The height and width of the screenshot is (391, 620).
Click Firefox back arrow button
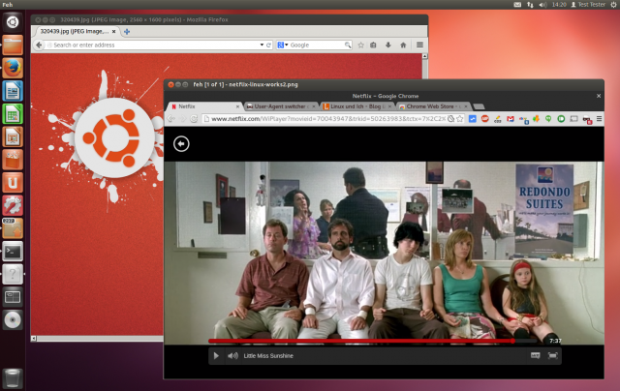[x=39, y=45]
